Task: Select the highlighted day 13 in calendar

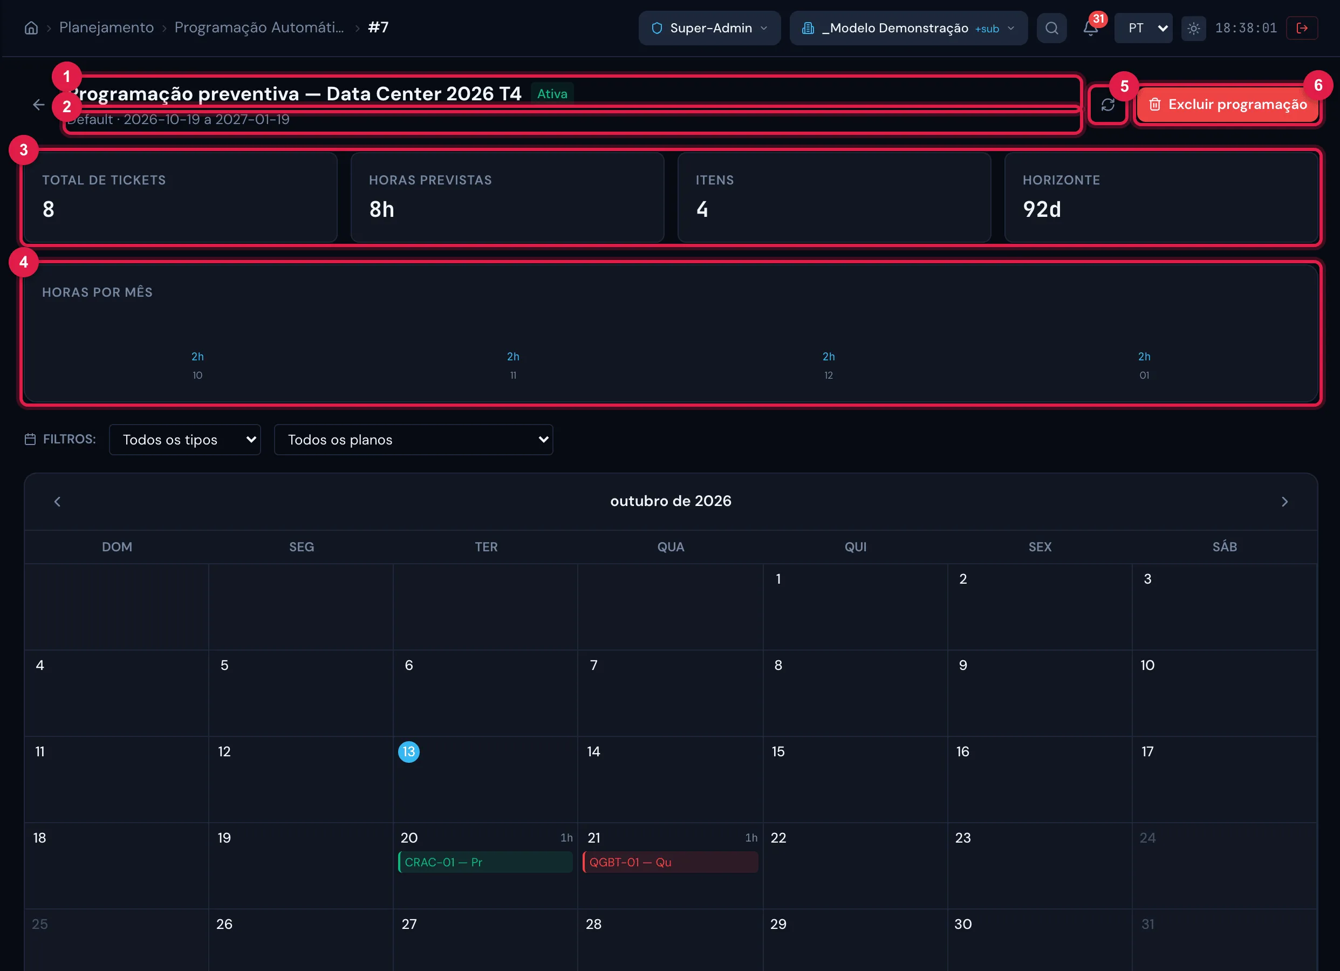Action: pyautogui.click(x=409, y=751)
